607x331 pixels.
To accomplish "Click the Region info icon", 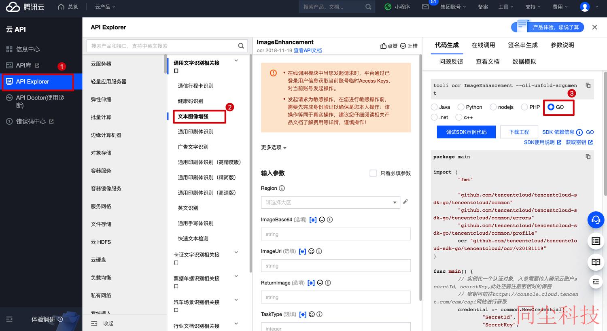I will click(x=282, y=188).
